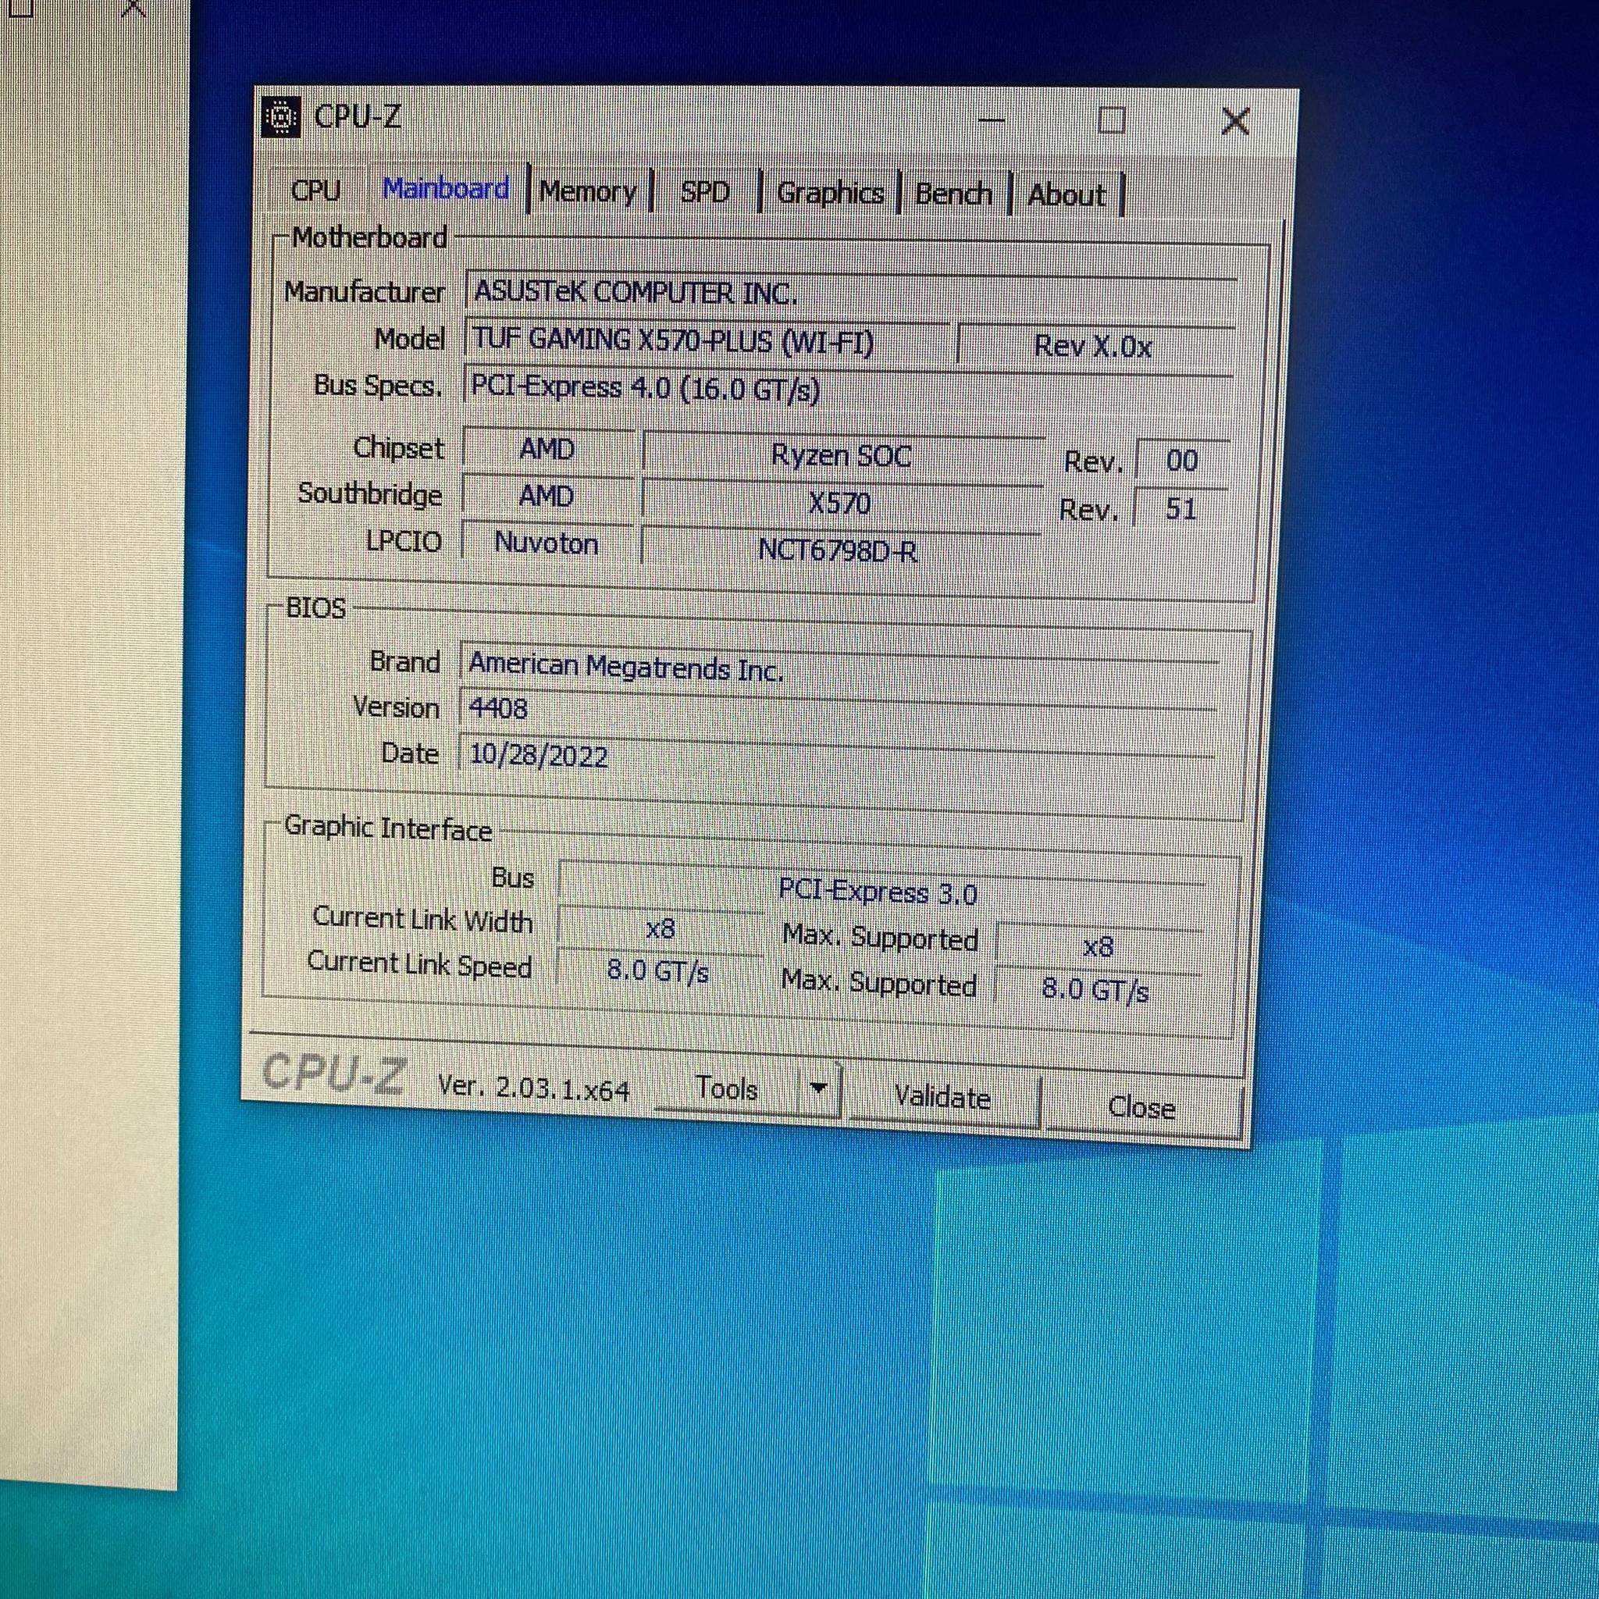
Task: Click the southbridge Rev. value 51
Action: tap(1181, 508)
